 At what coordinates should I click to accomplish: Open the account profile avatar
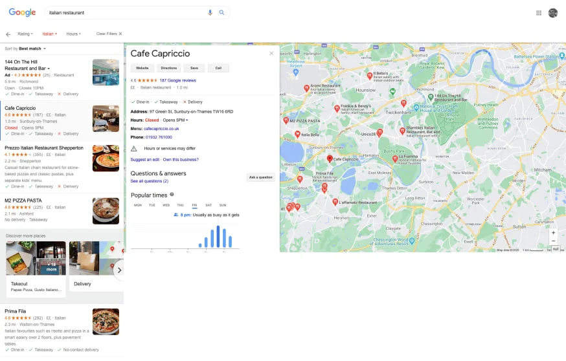pos(552,13)
